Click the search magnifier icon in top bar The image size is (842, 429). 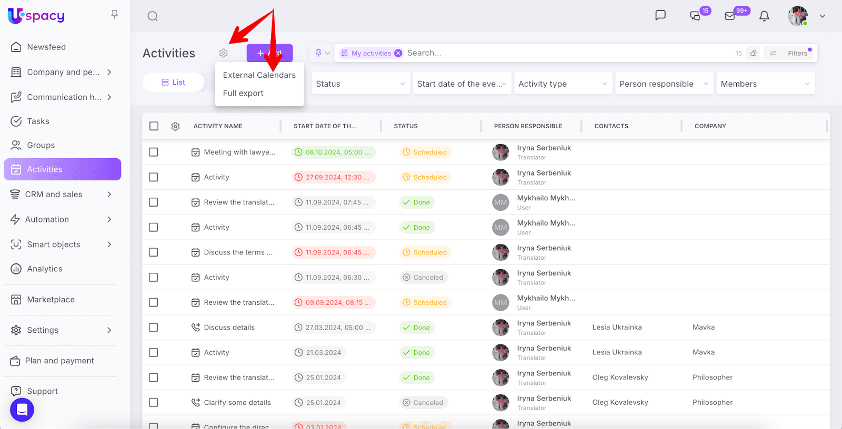[153, 16]
